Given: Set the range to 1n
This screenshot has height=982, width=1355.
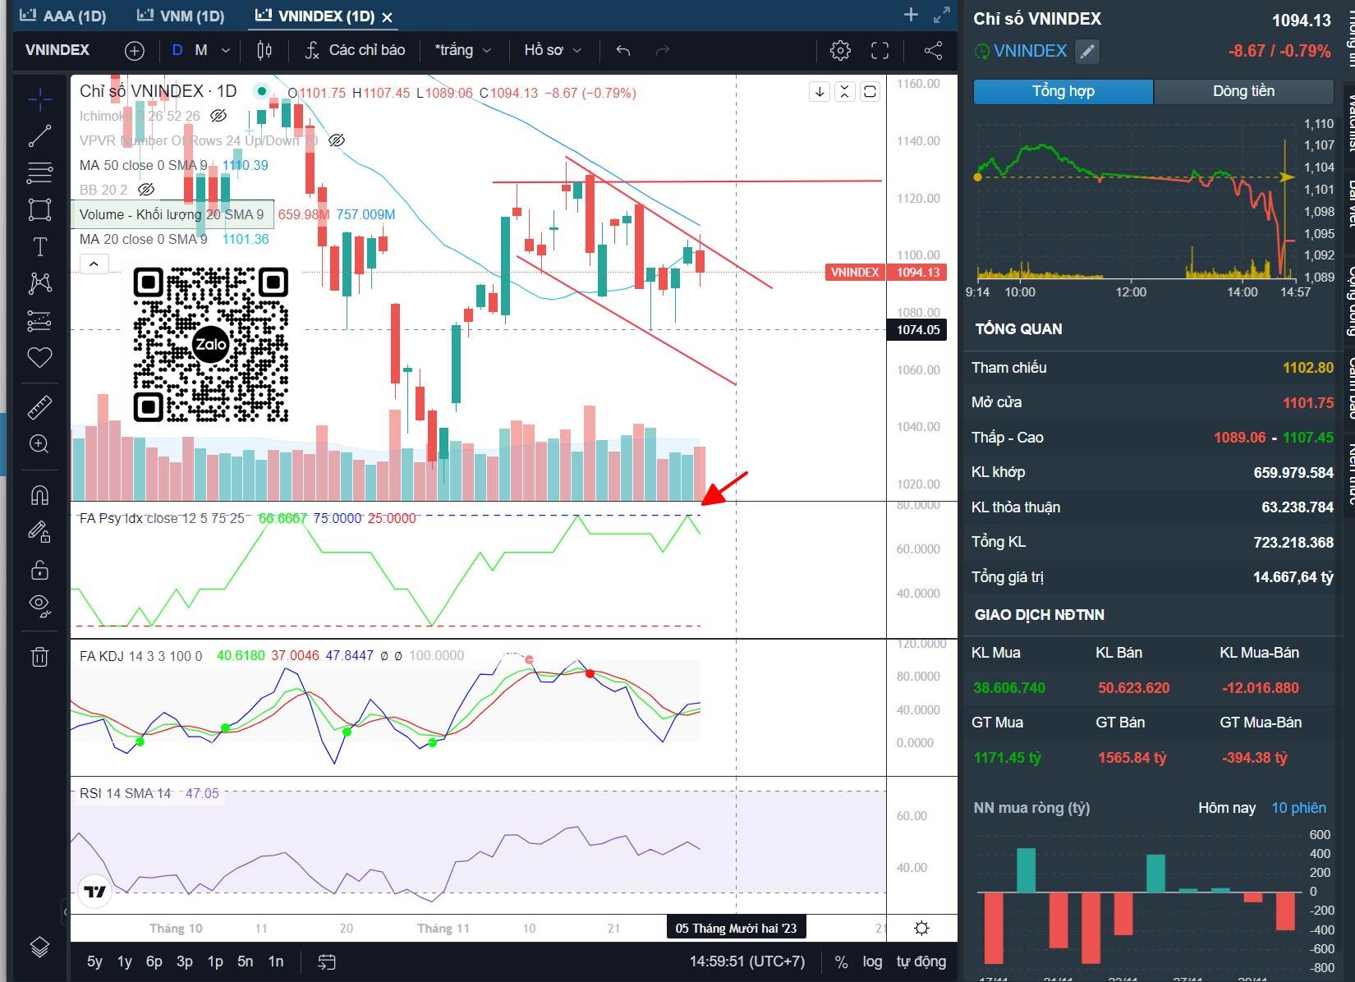Looking at the screenshot, I should click(276, 961).
